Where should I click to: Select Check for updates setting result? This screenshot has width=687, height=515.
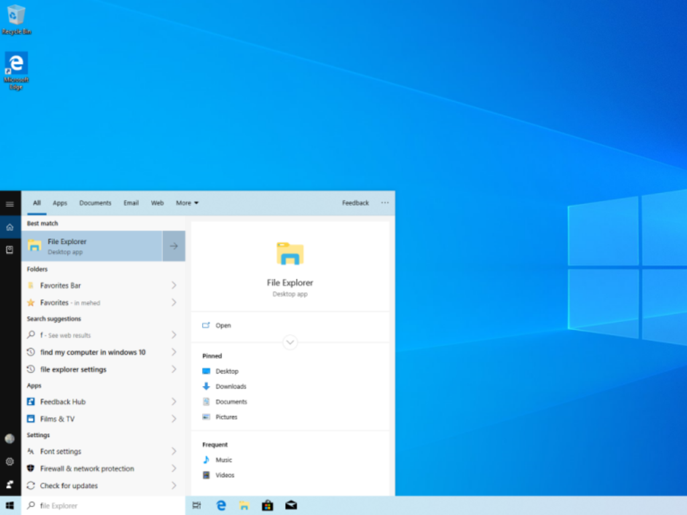[x=68, y=486]
